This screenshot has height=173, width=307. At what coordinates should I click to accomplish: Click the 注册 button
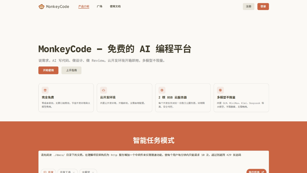click(248, 6)
